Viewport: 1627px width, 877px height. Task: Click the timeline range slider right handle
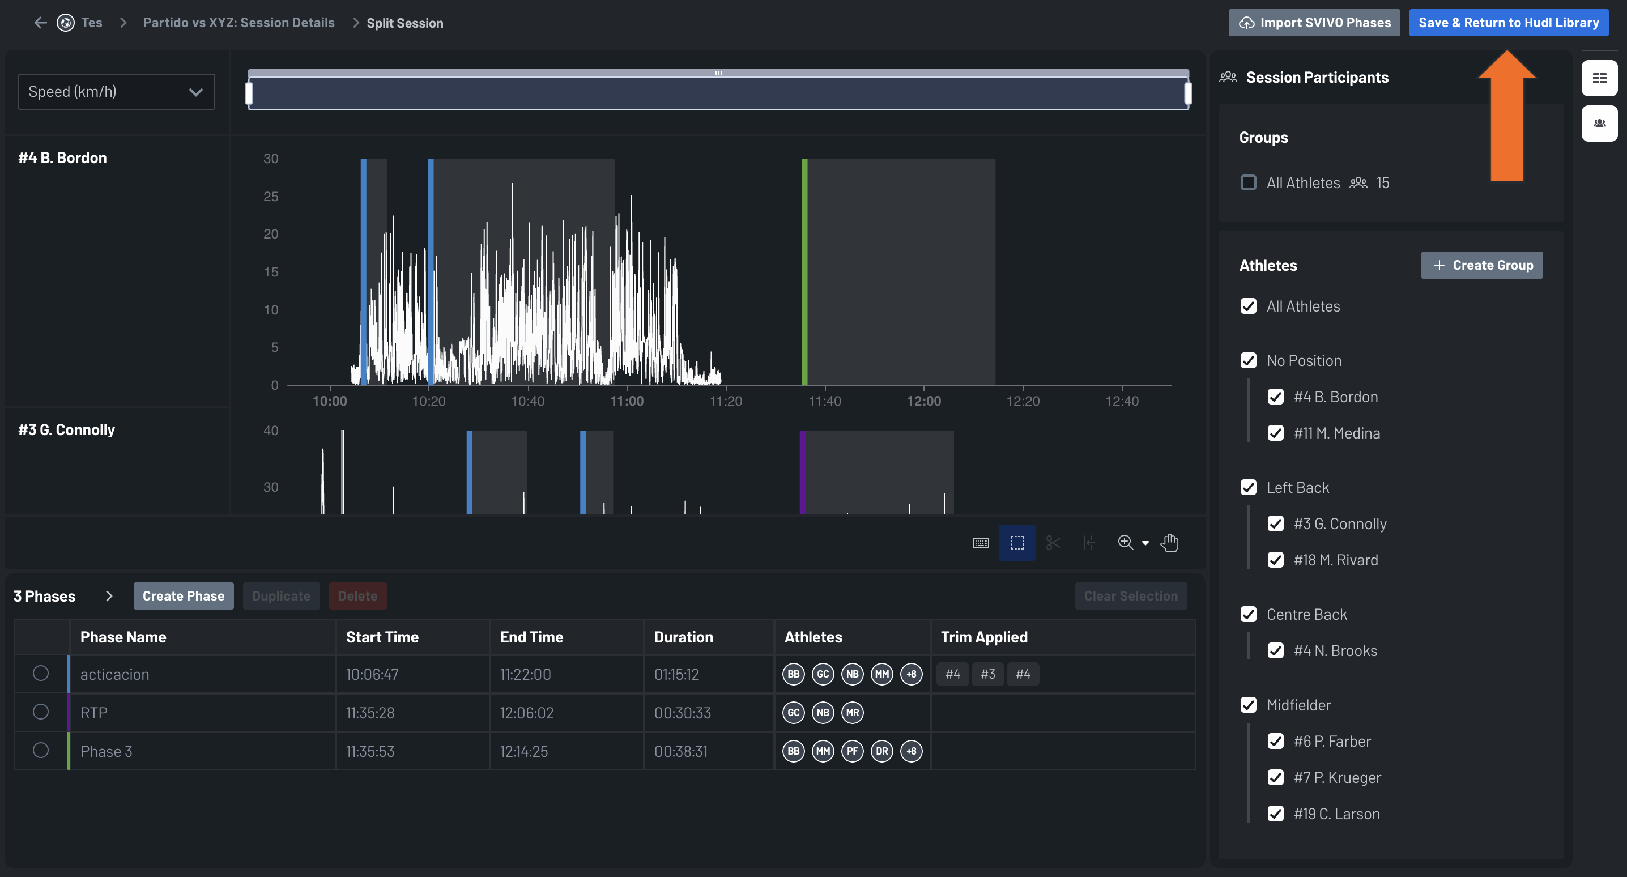[1187, 94]
